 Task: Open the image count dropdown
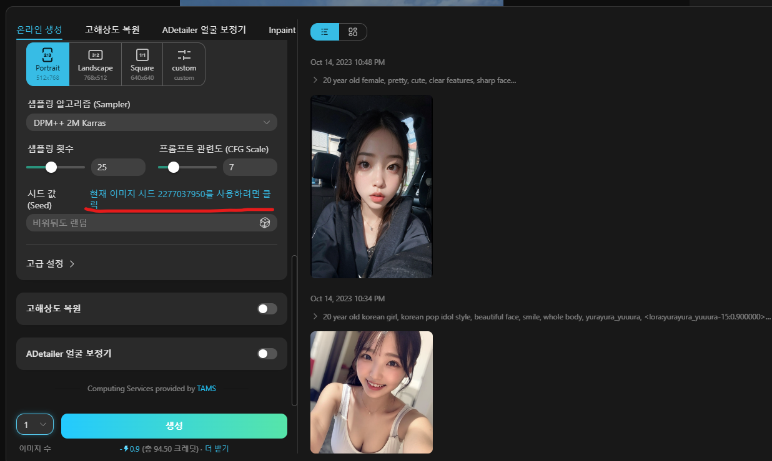click(34, 424)
